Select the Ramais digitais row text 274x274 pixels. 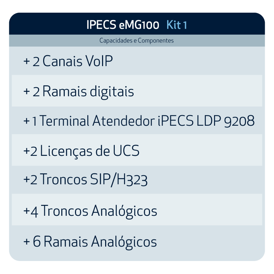click(88, 92)
